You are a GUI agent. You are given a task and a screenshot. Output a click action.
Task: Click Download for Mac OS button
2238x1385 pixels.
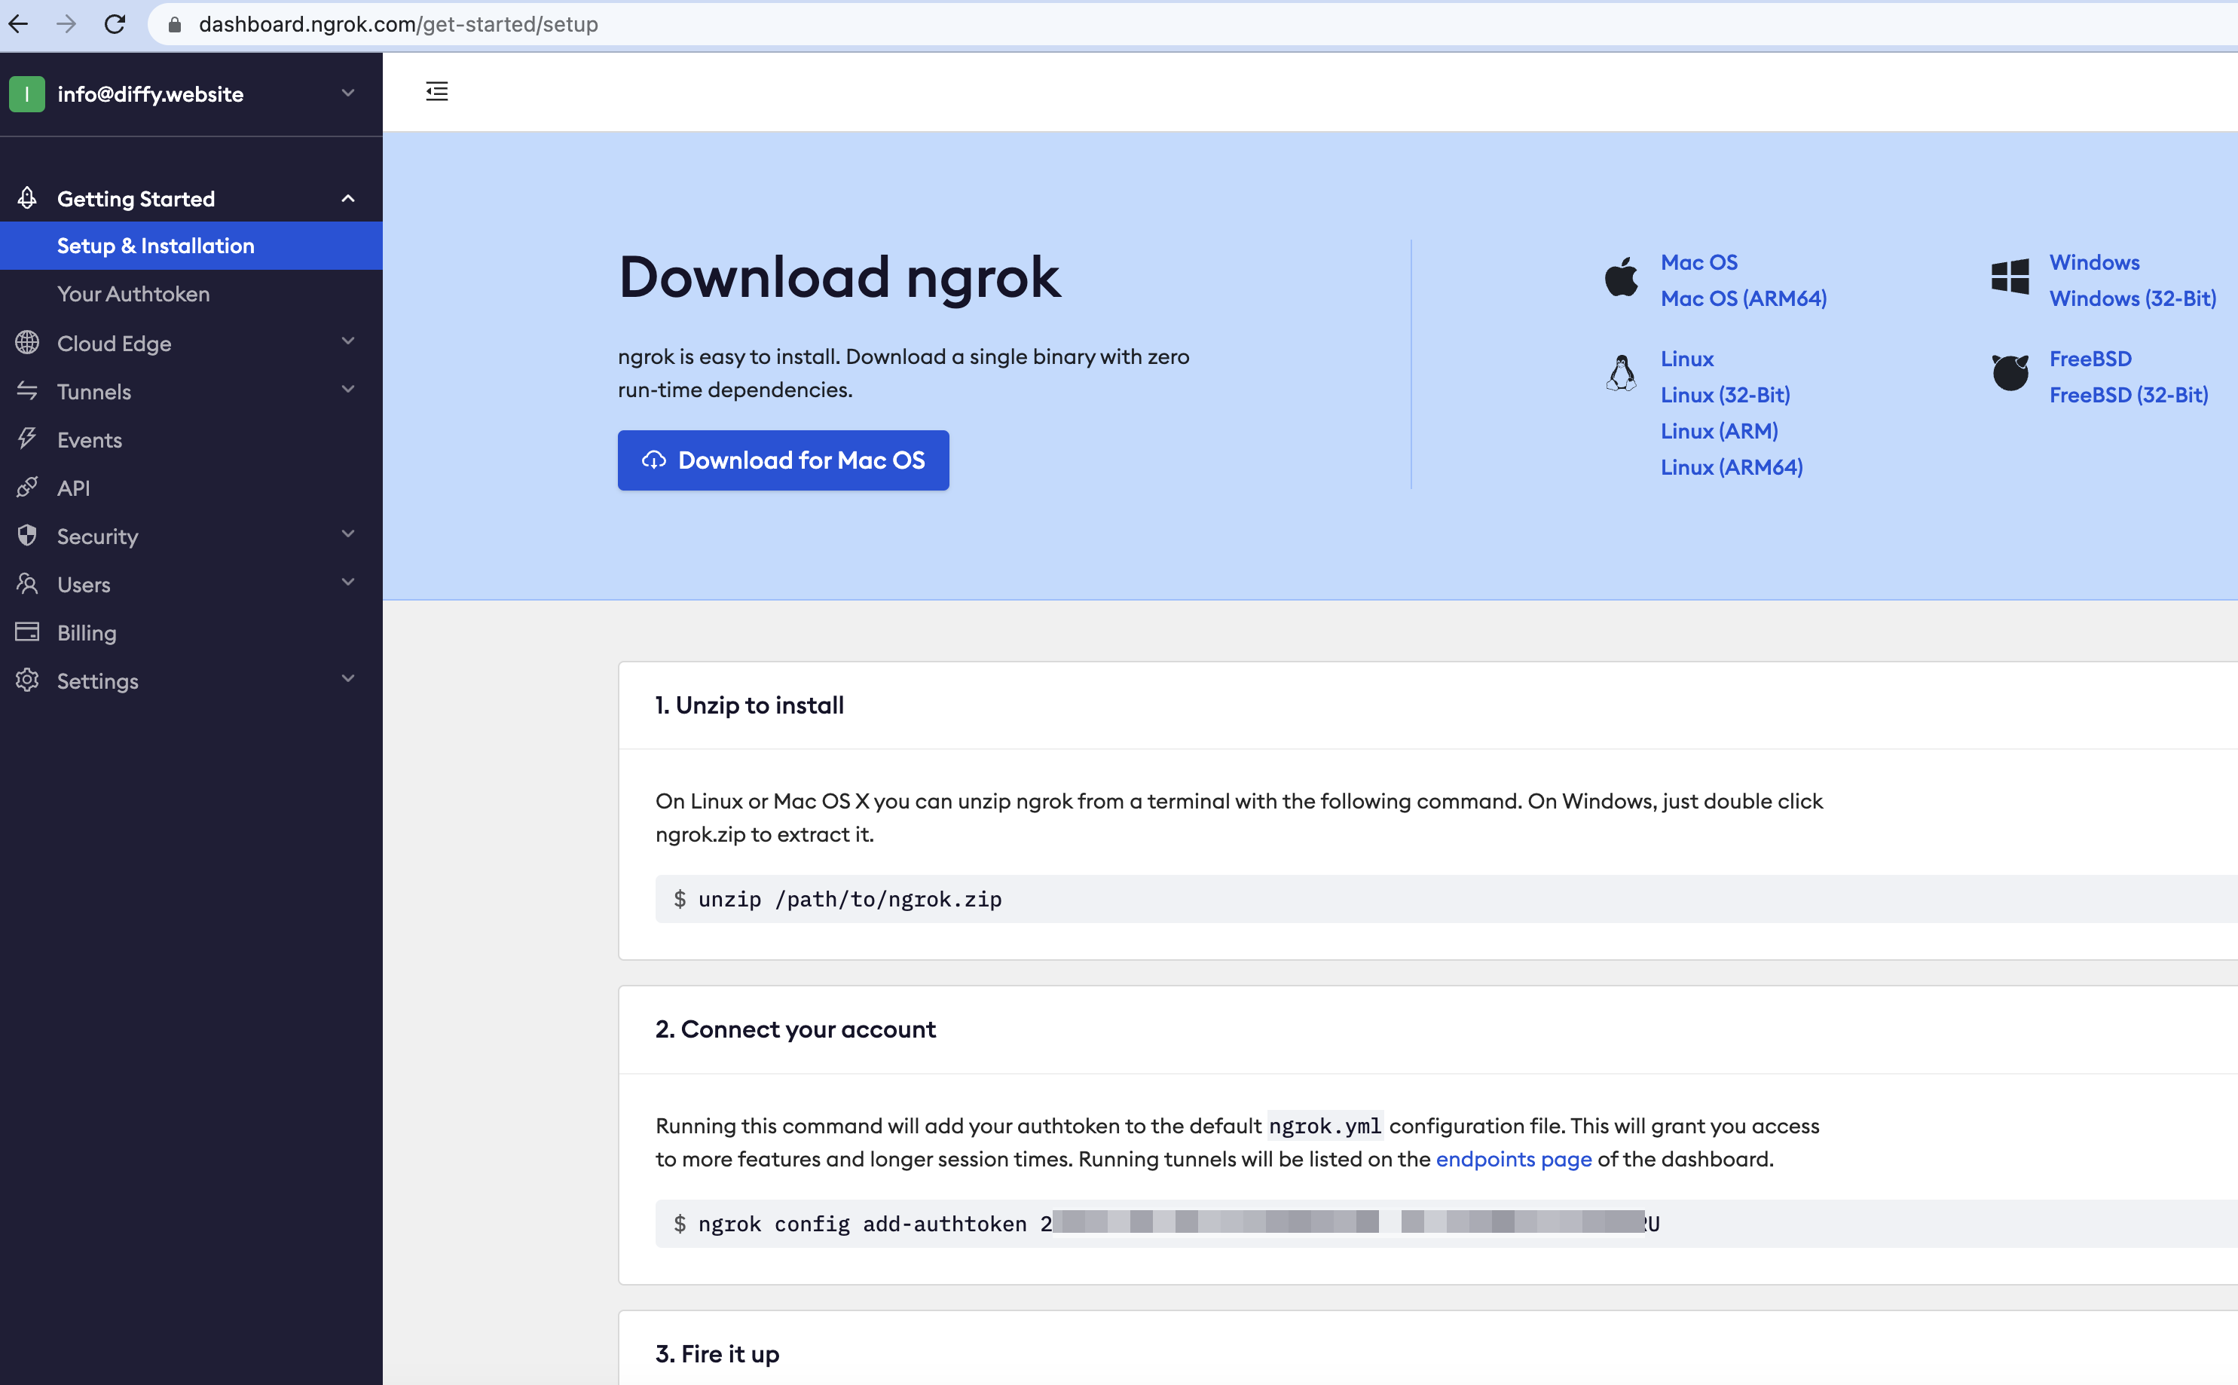point(784,460)
